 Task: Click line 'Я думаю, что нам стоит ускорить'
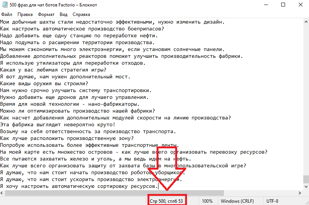91,180
